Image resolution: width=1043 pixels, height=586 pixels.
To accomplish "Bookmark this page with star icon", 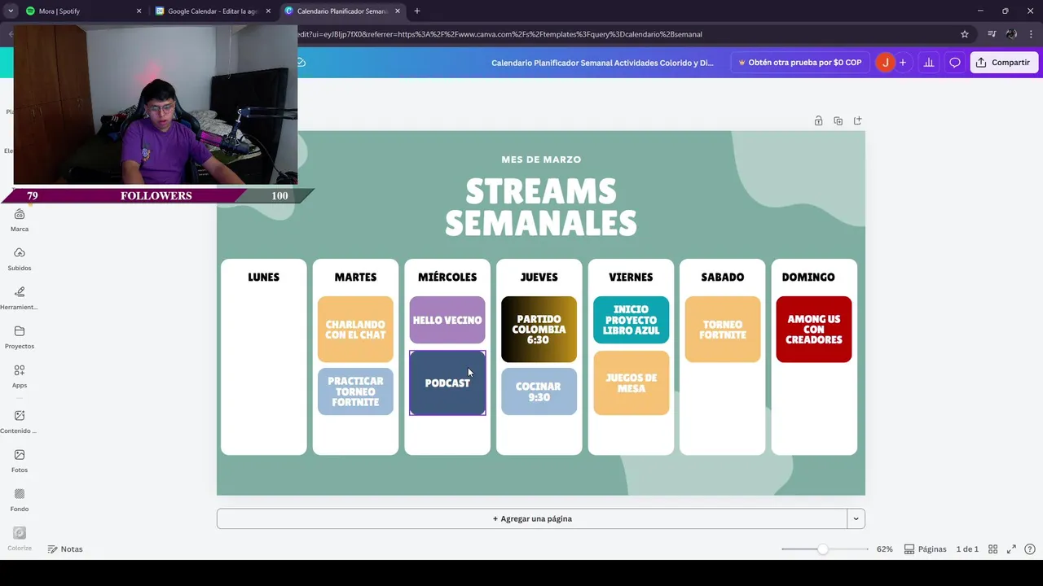I will (x=965, y=34).
